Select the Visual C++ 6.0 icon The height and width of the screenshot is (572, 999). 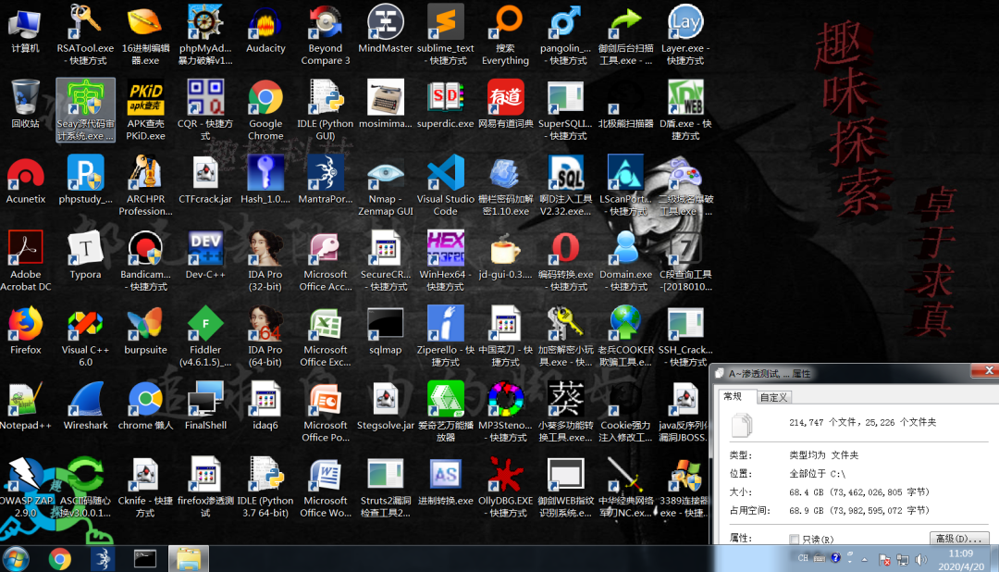click(85, 336)
